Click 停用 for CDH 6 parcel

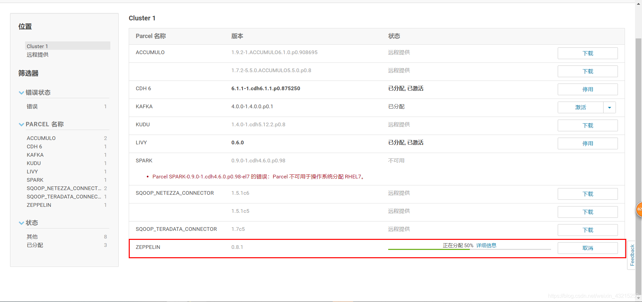(x=587, y=90)
